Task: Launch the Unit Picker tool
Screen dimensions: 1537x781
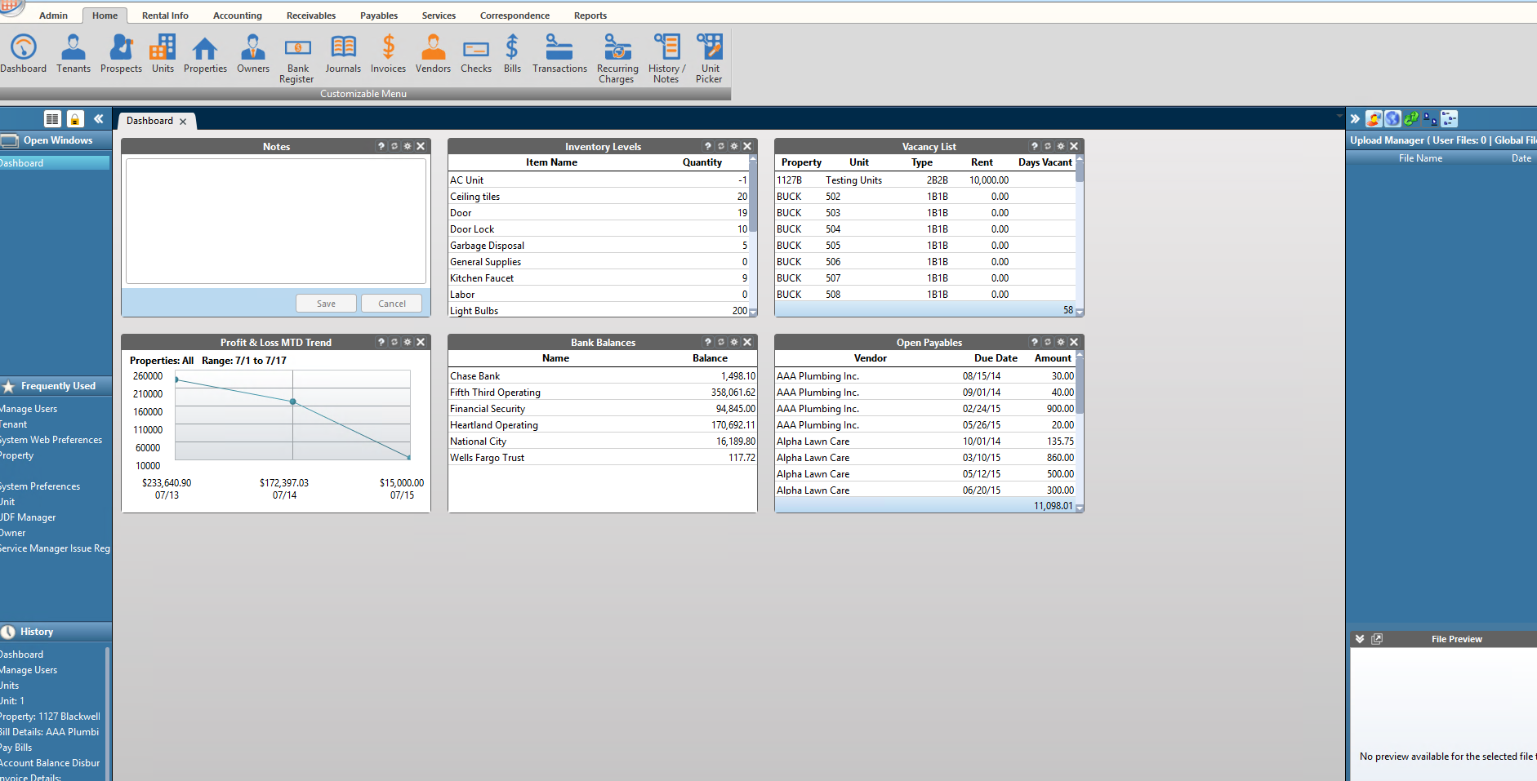Action: [709, 59]
